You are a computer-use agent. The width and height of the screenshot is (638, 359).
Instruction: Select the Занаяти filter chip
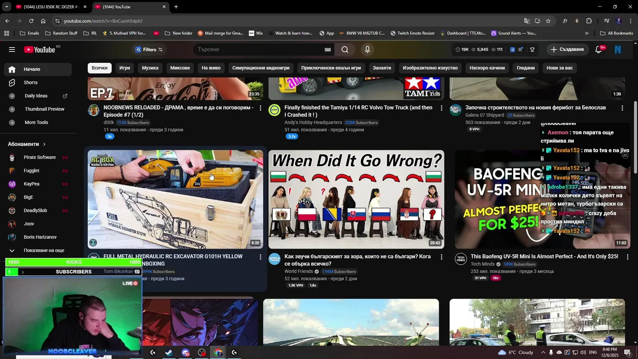[x=382, y=68]
